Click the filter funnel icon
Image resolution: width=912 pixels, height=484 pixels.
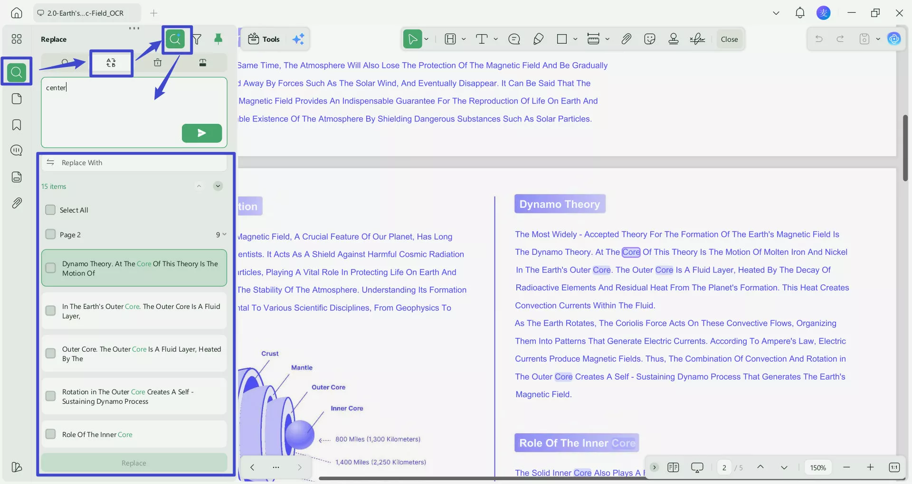tap(197, 39)
